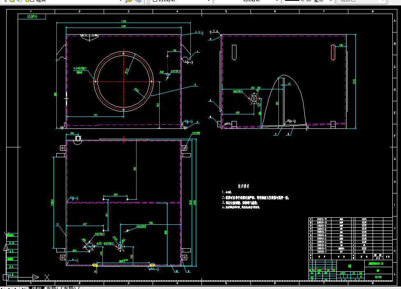This screenshot has width=401, height=289.
Task: Select the 148 dimension in the side view
Action: tap(341, 45)
